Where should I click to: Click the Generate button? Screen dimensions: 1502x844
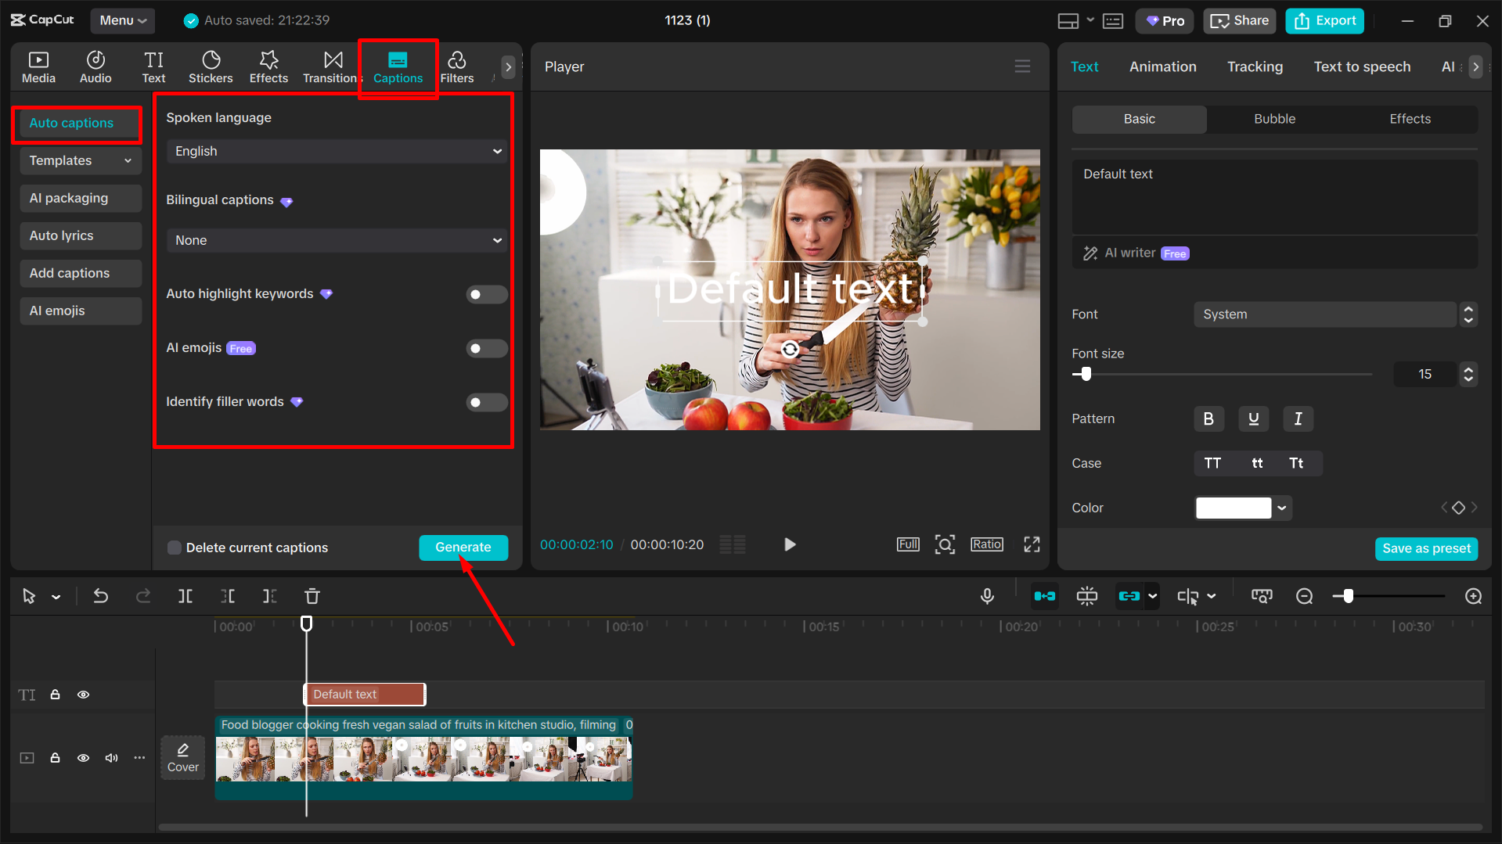[x=463, y=548]
